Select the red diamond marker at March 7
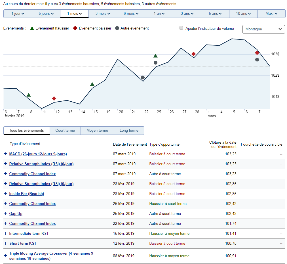This screenshot has width=287, height=264. tap(257, 53)
